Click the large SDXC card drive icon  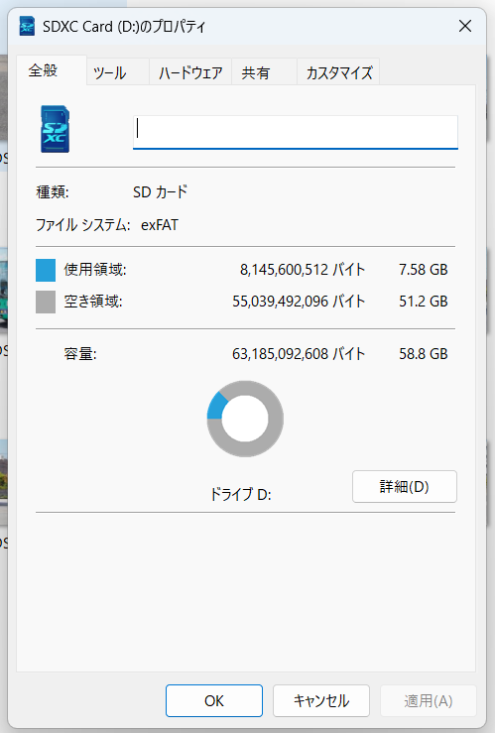pyautogui.click(x=56, y=129)
